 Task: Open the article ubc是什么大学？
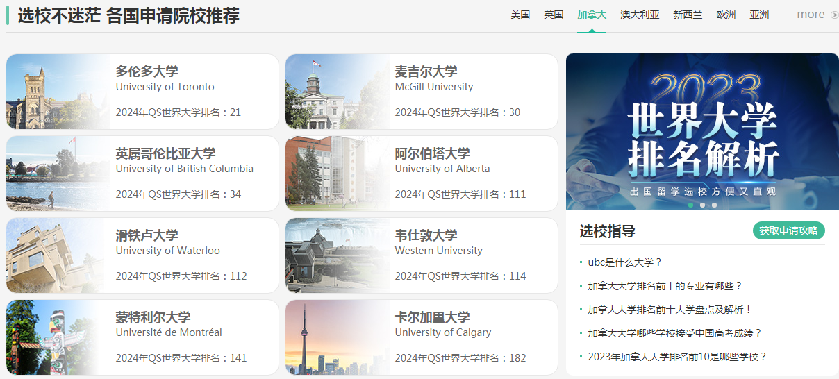pos(625,262)
